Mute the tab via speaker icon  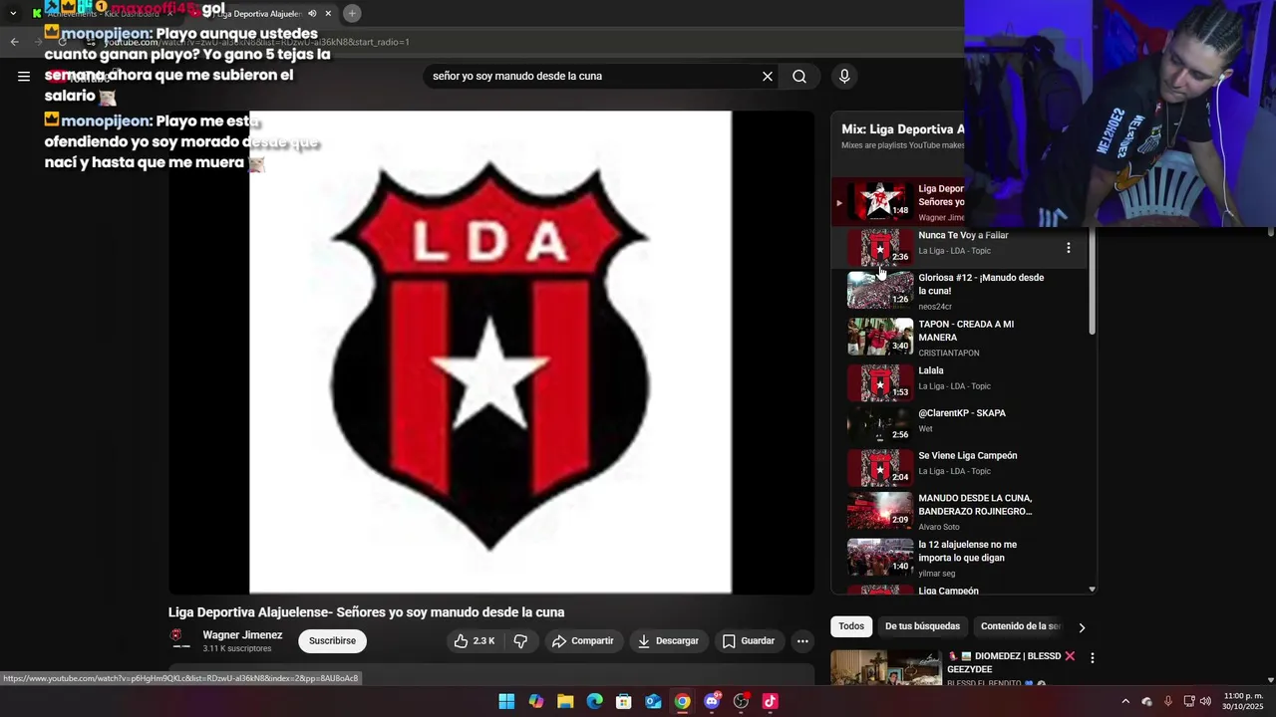(312, 14)
